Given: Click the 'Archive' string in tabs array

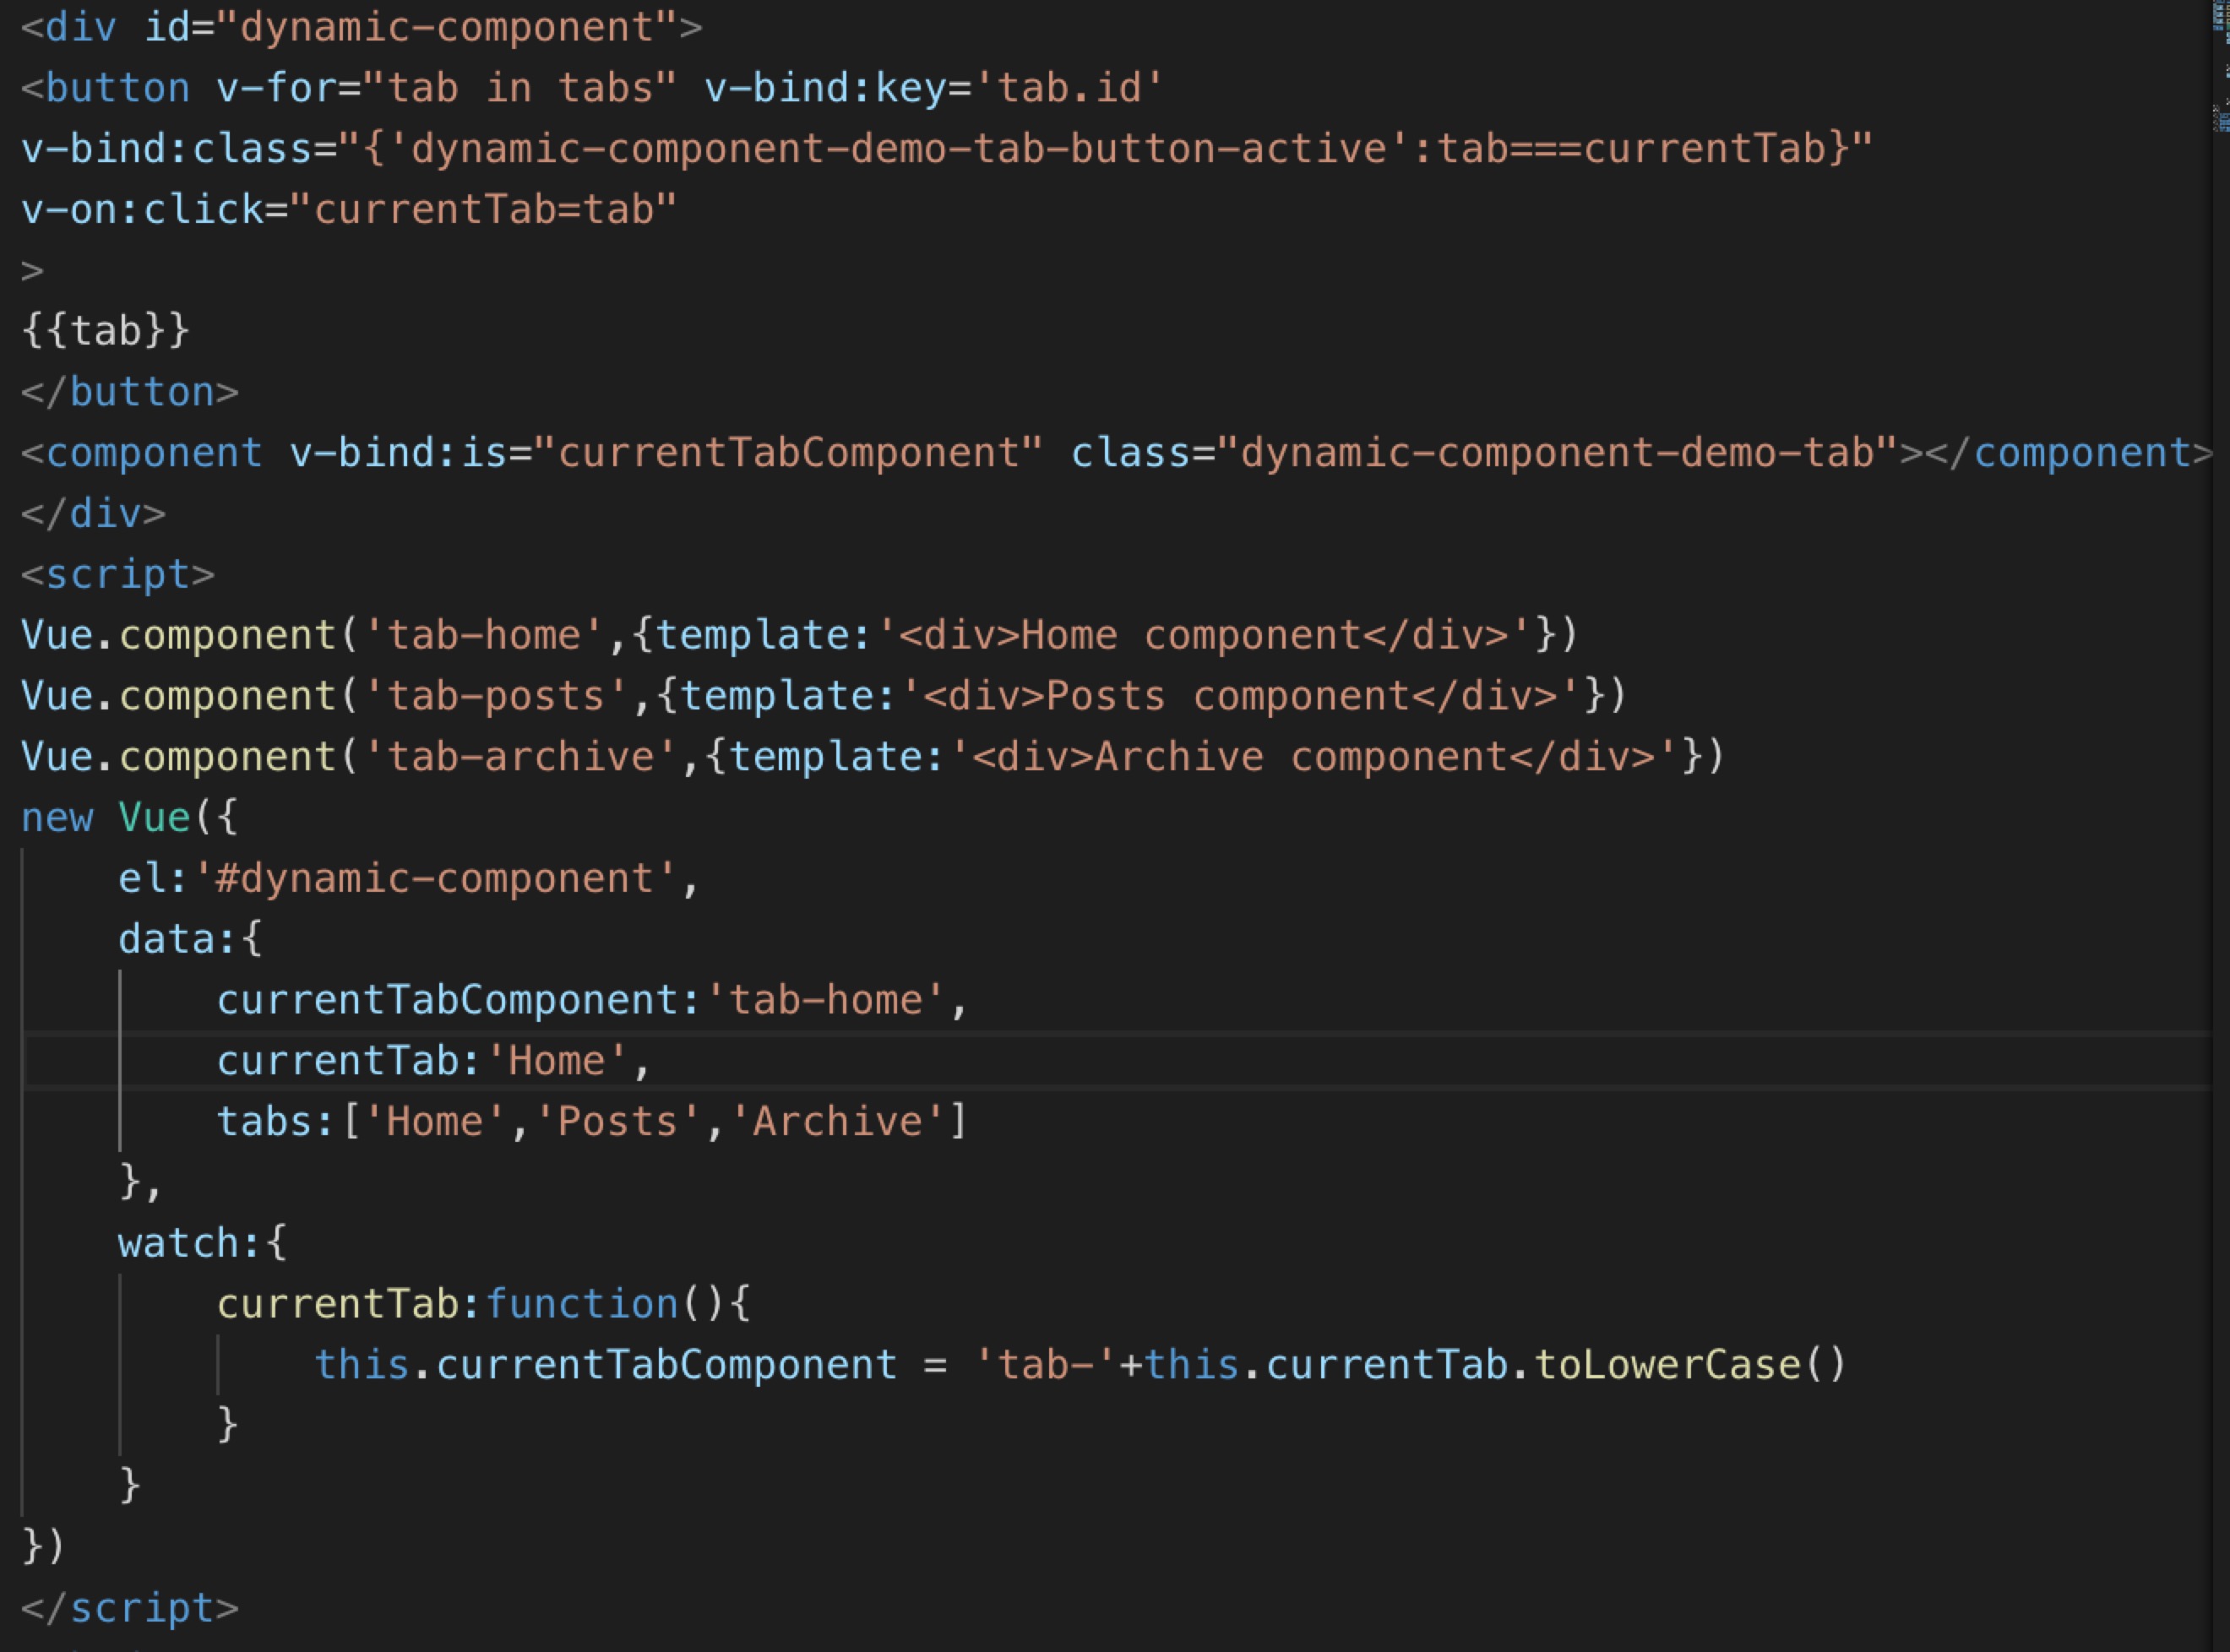Looking at the screenshot, I should [837, 1123].
